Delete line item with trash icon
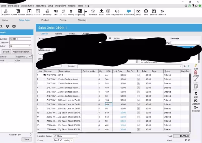Viewport: 202px width, 143px height. (196, 74)
